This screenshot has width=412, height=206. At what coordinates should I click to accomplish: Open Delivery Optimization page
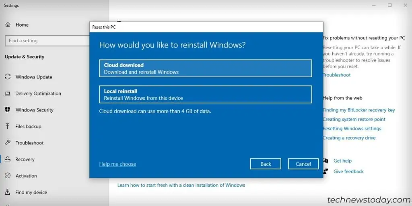click(x=38, y=93)
